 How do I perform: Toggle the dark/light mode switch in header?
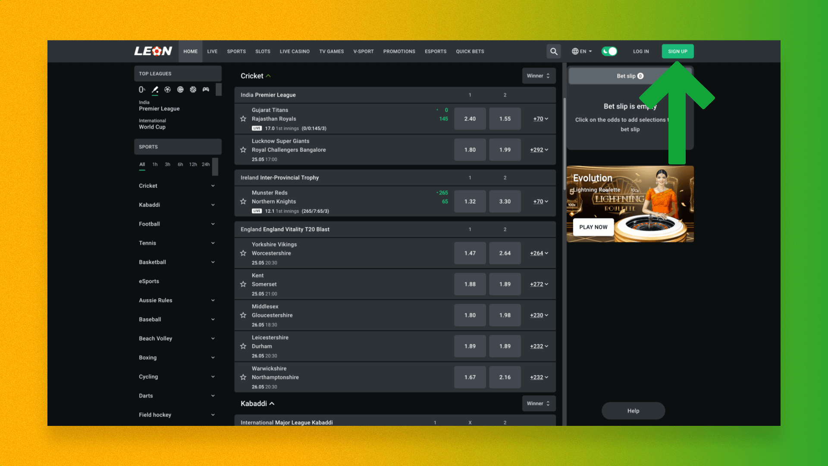609,51
